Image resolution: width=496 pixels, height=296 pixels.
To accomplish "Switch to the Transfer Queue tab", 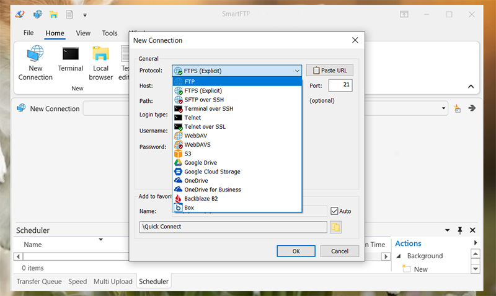I will (39, 282).
